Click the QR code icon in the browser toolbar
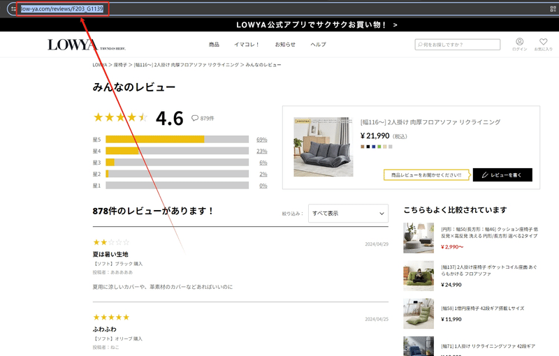Image resolution: width=559 pixels, height=356 pixels. click(553, 9)
